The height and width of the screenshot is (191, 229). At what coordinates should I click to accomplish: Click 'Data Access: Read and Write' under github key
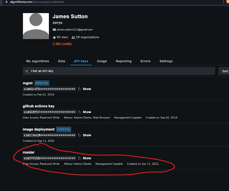click(41, 118)
